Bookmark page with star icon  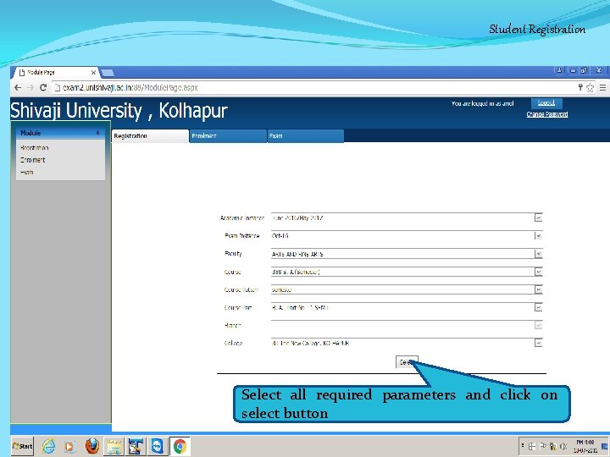tap(591, 88)
